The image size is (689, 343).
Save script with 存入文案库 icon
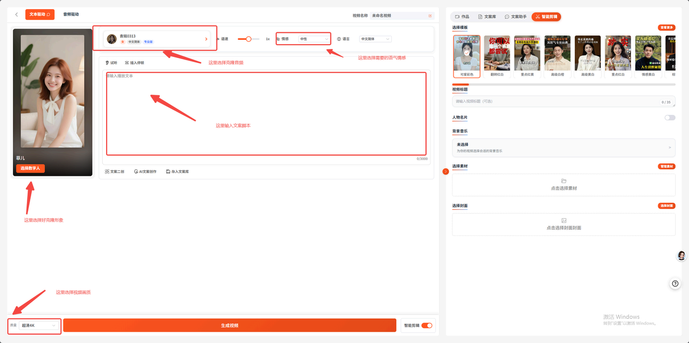tap(168, 171)
